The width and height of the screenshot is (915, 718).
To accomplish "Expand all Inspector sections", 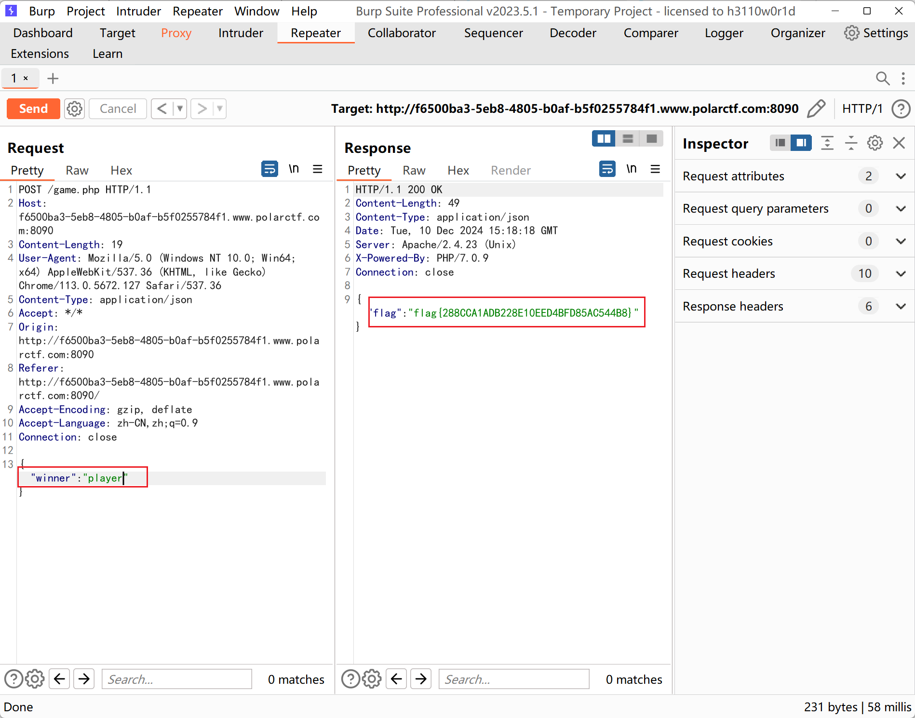I will (x=827, y=143).
